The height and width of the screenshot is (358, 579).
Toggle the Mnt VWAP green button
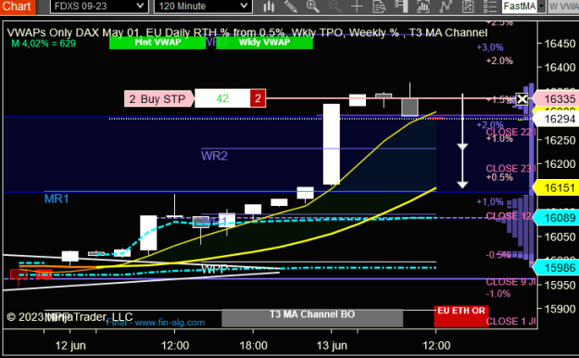tap(157, 43)
